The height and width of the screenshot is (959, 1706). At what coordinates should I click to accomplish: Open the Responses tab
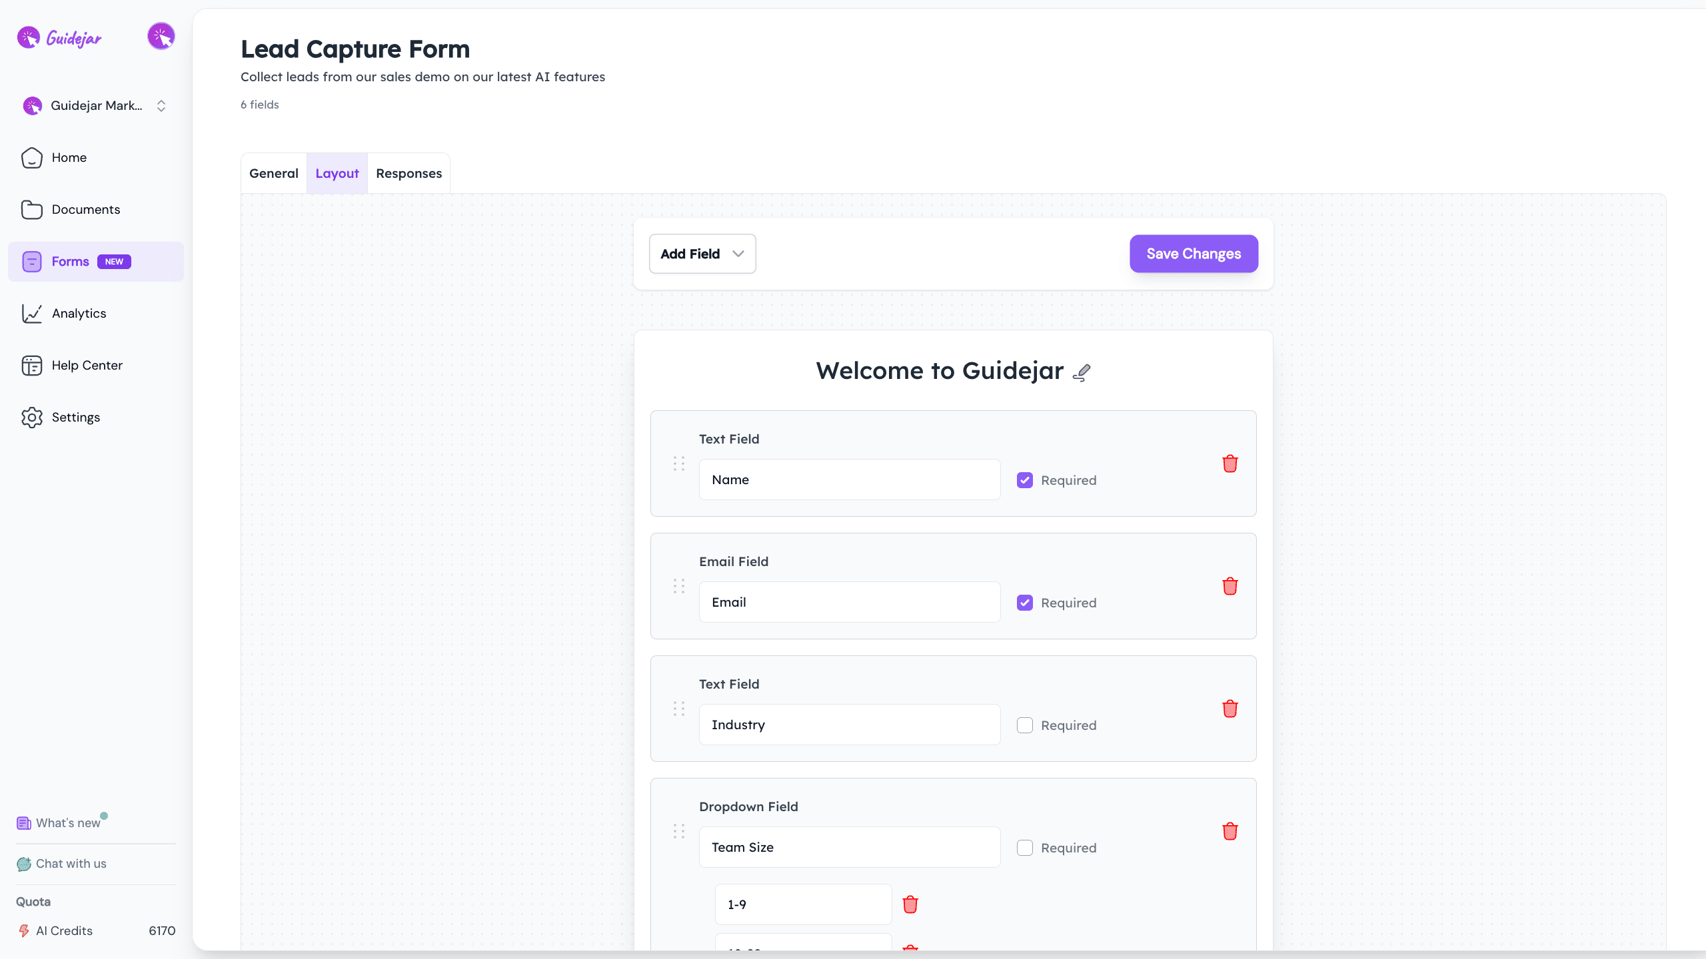click(409, 173)
